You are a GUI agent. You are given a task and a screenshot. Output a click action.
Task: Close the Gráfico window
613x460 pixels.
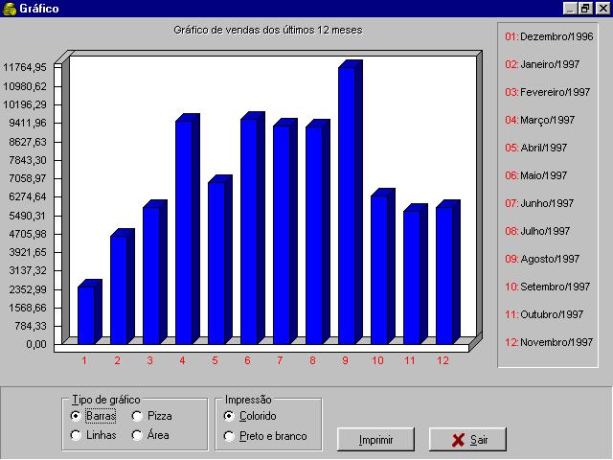pyautogui.click(x=602, y=9)
